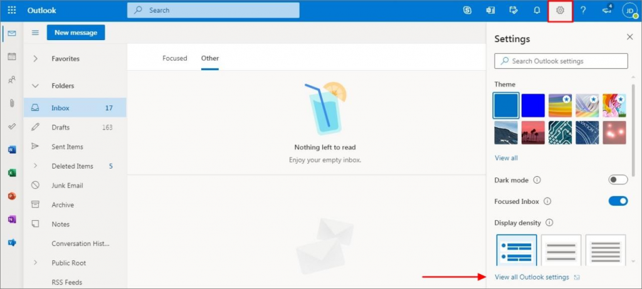Click the Dark mode info icon
Image resolution: width=642 pixels, height=289 pixels.
point(537,180)
